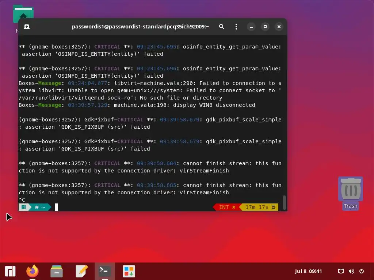This screenshot has height=280, width=374.
Task: Open the display tray icon
Action: point(341,271)
